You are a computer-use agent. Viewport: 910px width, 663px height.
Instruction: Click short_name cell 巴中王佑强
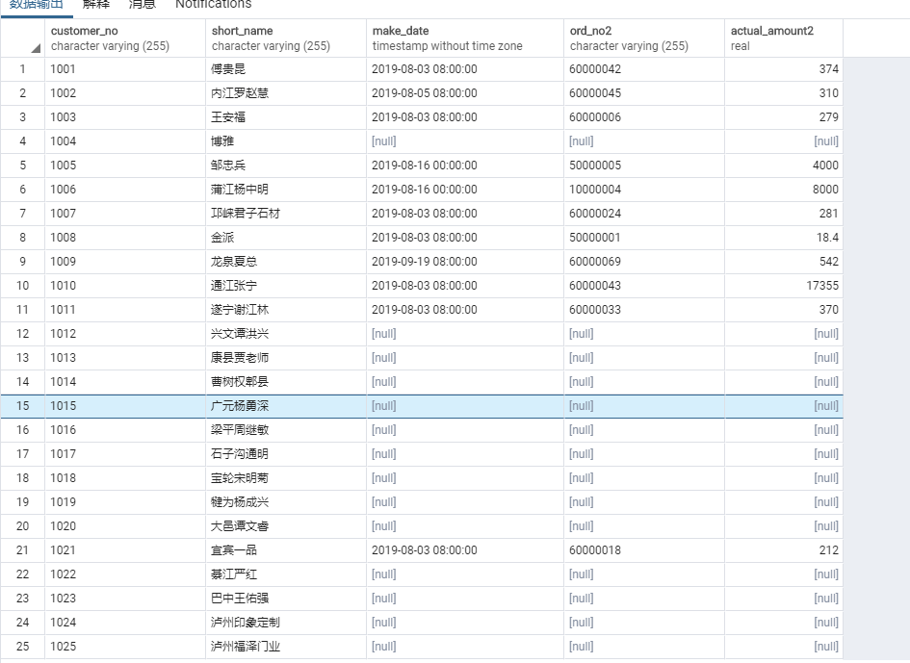(286, 599)
